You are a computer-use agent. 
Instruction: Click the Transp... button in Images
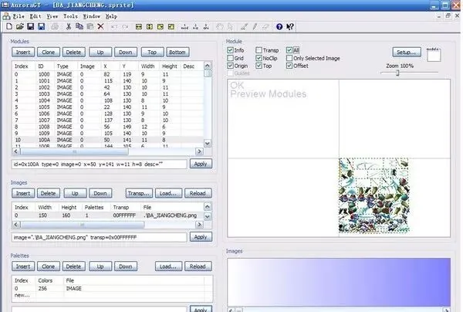(x=139, y=193)
